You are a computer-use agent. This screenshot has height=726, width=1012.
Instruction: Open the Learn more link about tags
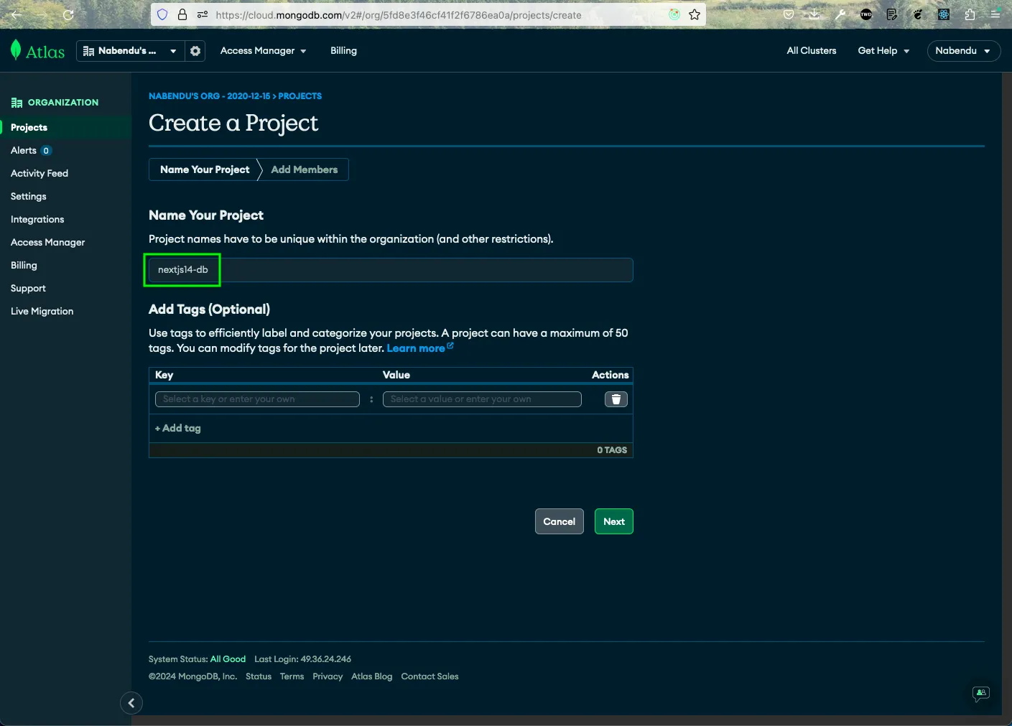coord(420,348)
